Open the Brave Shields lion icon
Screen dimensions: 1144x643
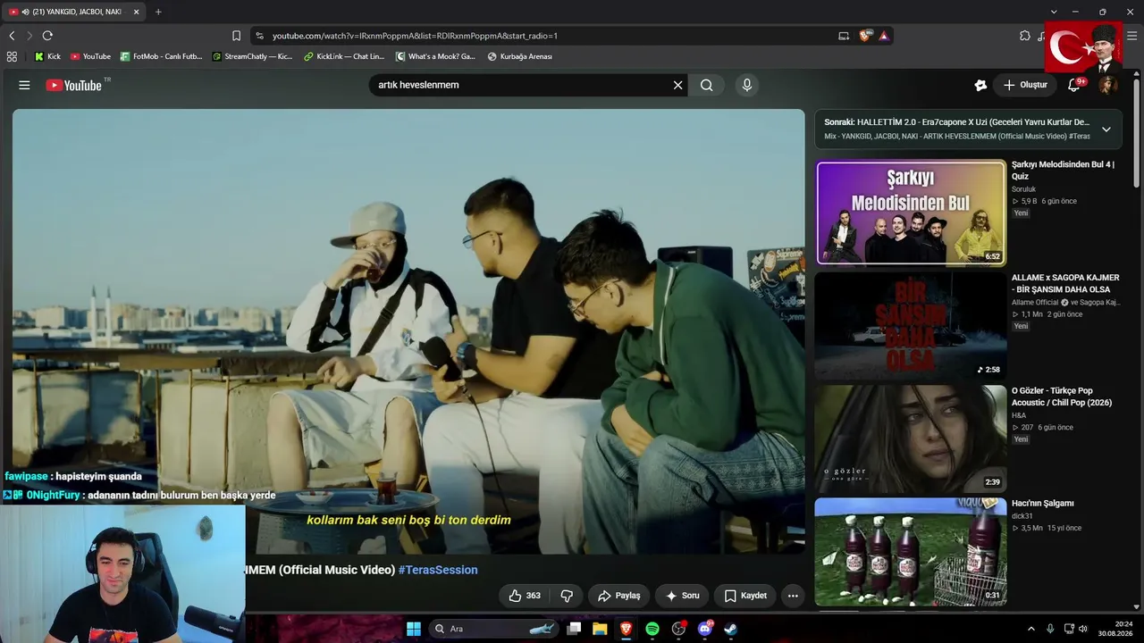(865, 36)
